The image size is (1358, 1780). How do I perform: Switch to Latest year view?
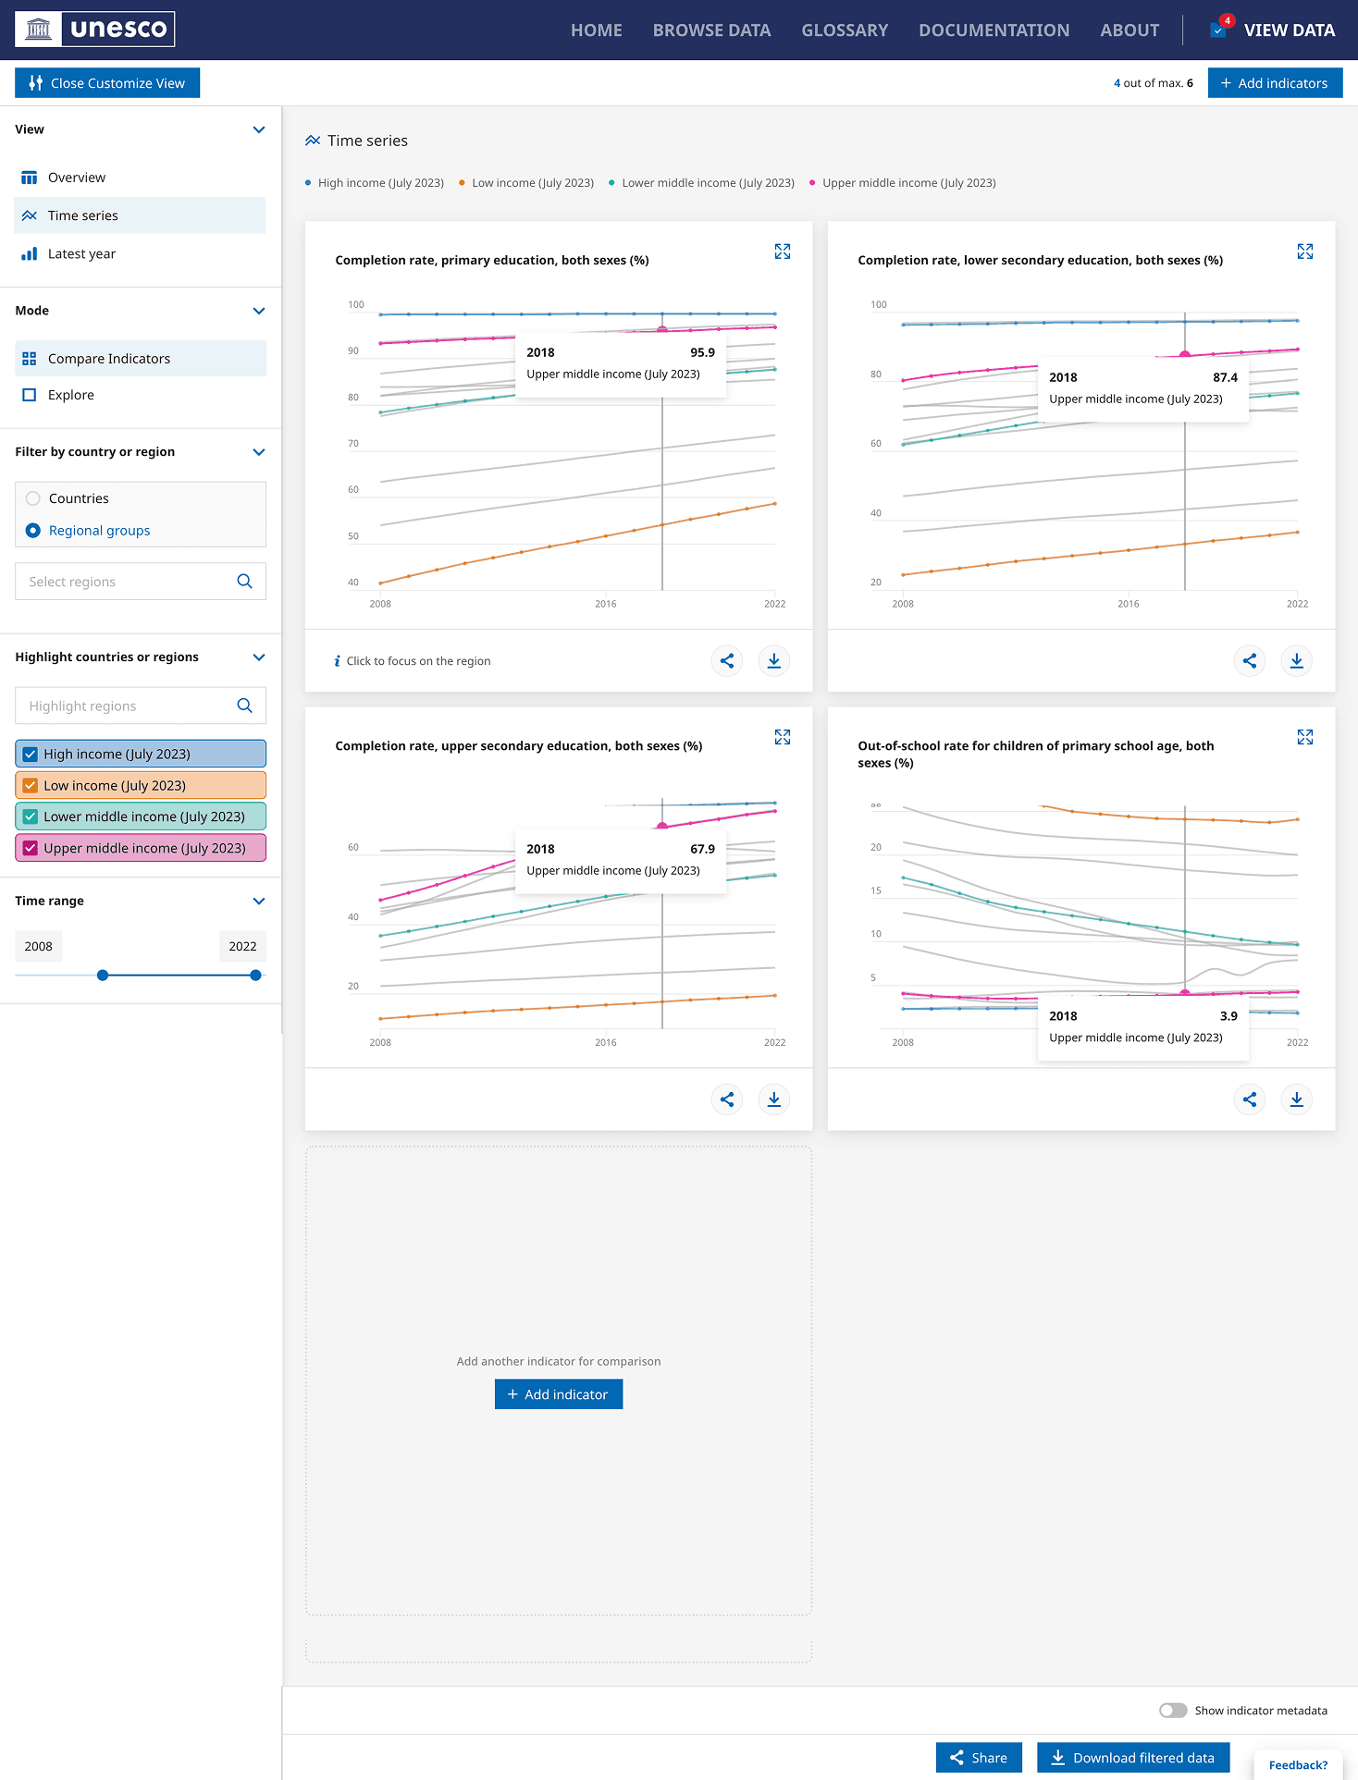click(x=81, y=254)
